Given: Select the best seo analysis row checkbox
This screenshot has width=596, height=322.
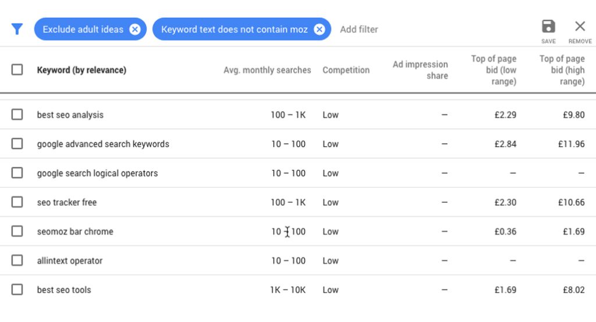Looking at the screenshot, I should 17,115.
